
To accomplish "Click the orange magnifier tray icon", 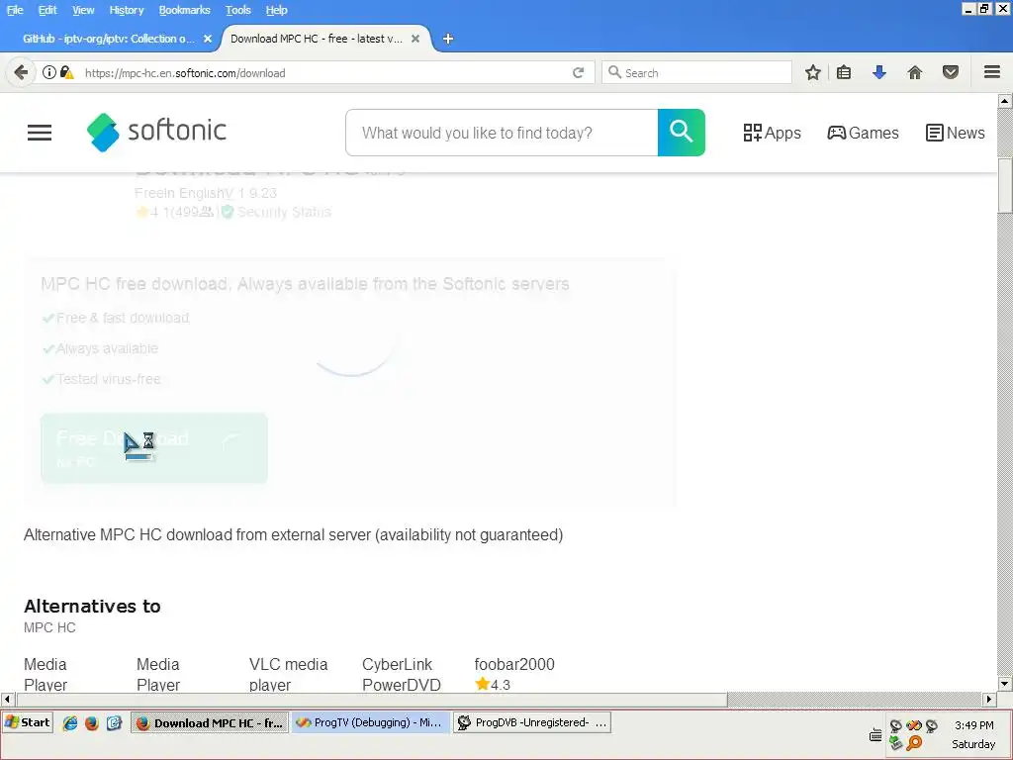I will (914, 743).
